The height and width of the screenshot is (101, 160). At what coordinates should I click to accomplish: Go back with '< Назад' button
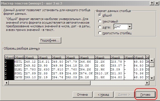[103, 95]
